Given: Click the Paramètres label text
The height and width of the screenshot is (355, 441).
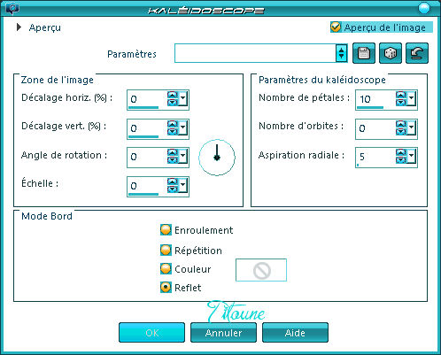Looking at the screenshot, I should (132, 54).
